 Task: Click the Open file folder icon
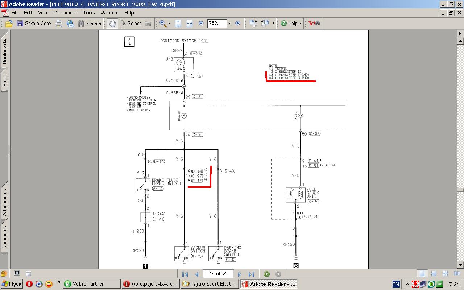coord(9,24)
